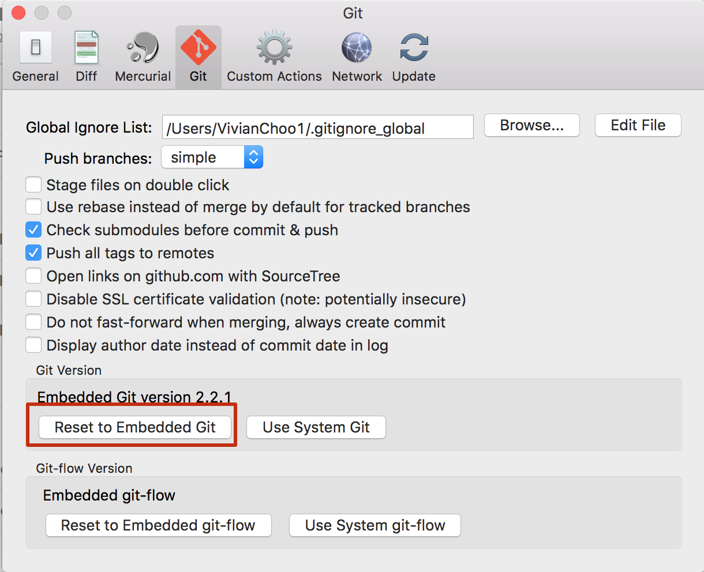Open the Push branches simple dropdown
Screen dimensions: 704x572
(212, 157)
